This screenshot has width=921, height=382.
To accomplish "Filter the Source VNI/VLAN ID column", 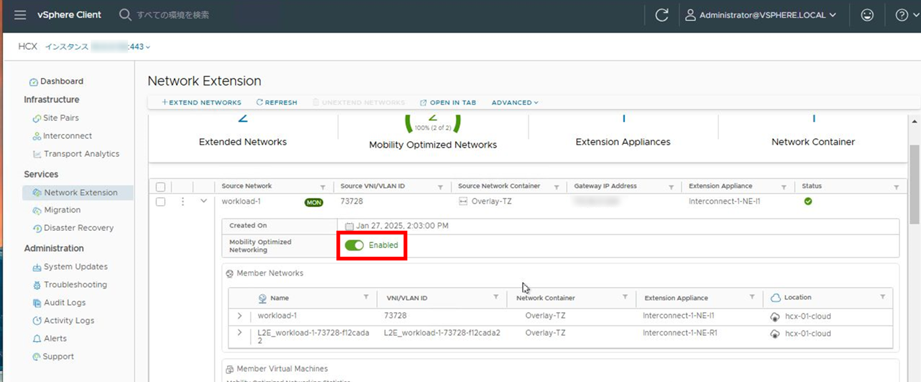I will (440, 187).
